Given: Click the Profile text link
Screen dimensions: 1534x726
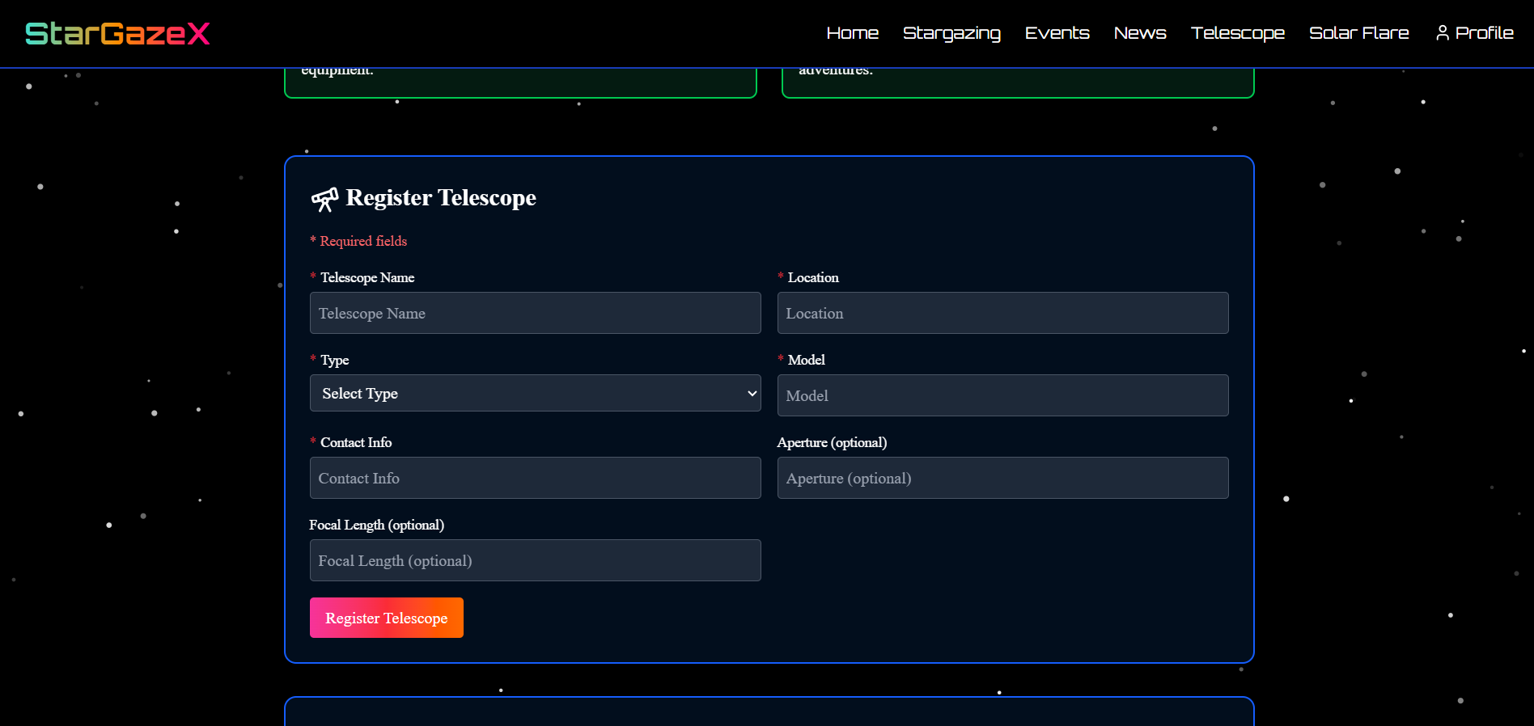Looking at the screenshot, I should [1484, 33].
